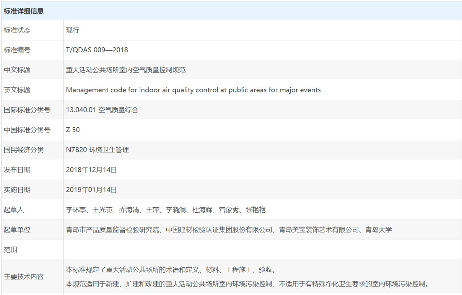Select the 13.040.01 空气质量综合 classification value
The width and height of the screenshot is (462, 295).
coord(102,110)
